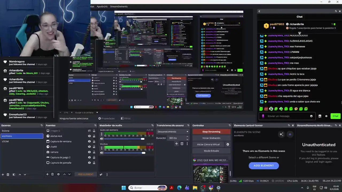Open Ajustar a la ventana zoom dropdown
This screenshot has width=342, height=192.
pos(86,113)
